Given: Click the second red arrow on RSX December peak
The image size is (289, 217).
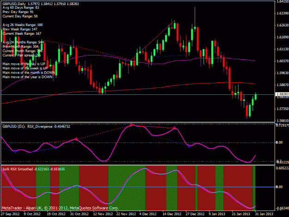Looking at the screenshot, I should (x=174, y=128).
